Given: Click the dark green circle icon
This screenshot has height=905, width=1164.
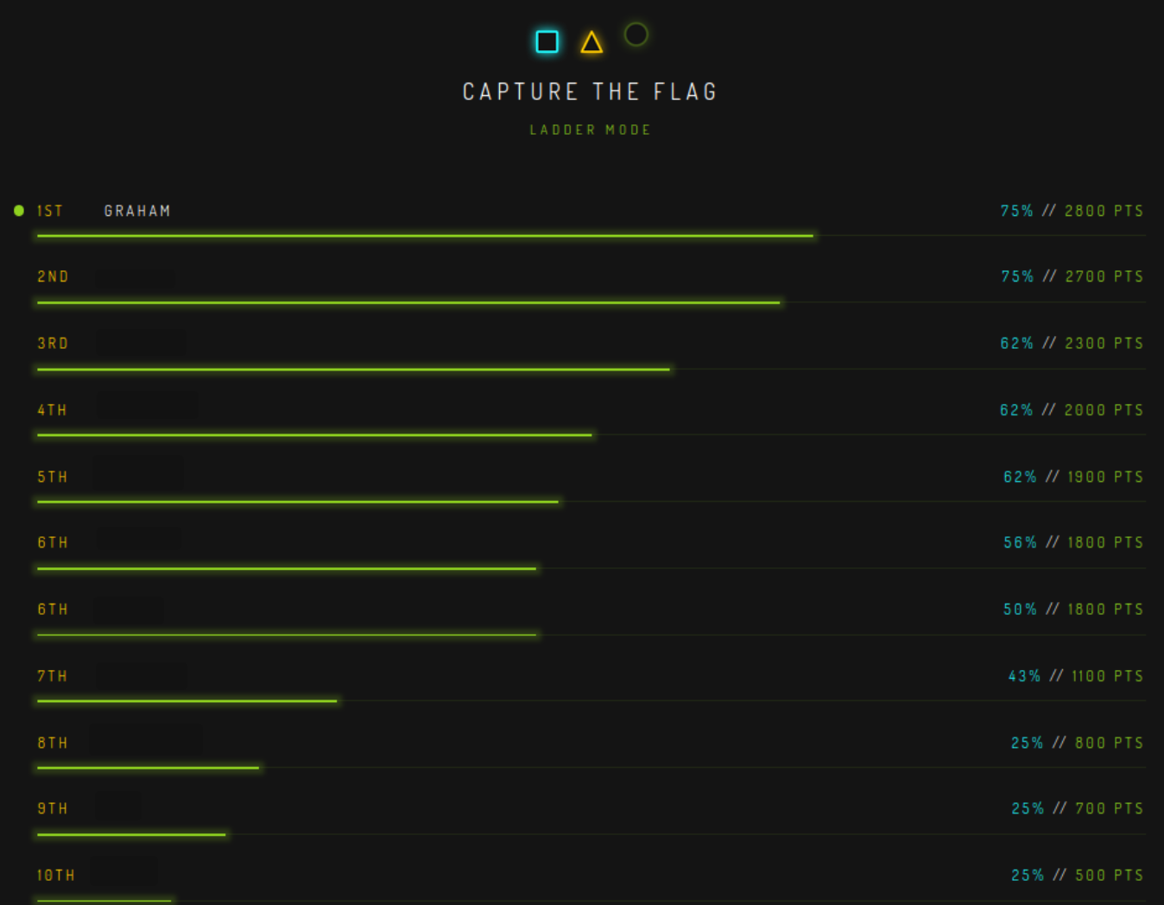Looking at the screenshot, I should [636, 35].
